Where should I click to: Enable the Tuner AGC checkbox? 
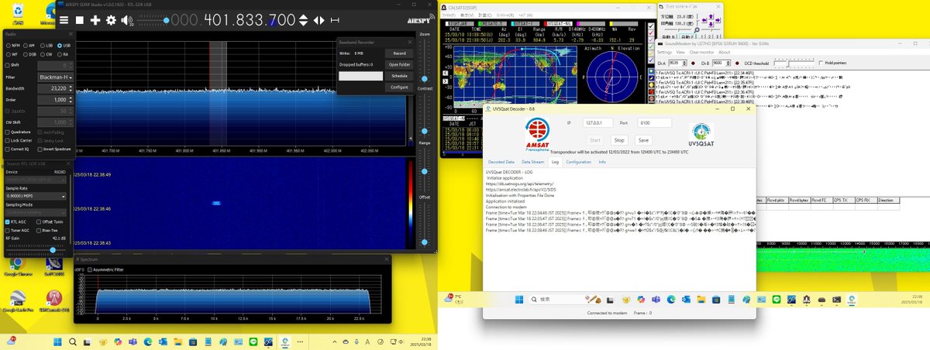pos(7,230)
